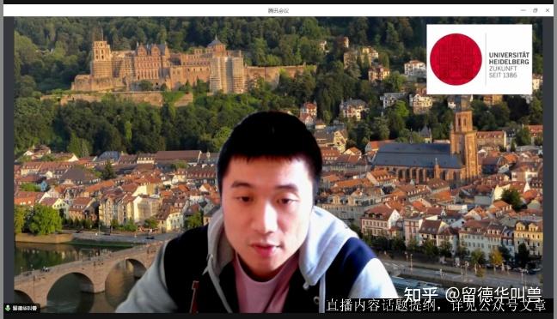Image resolution: width=557 pixels, height=319 pixels.
Task: Click the speaker's video feed
Action: [278, 165]
